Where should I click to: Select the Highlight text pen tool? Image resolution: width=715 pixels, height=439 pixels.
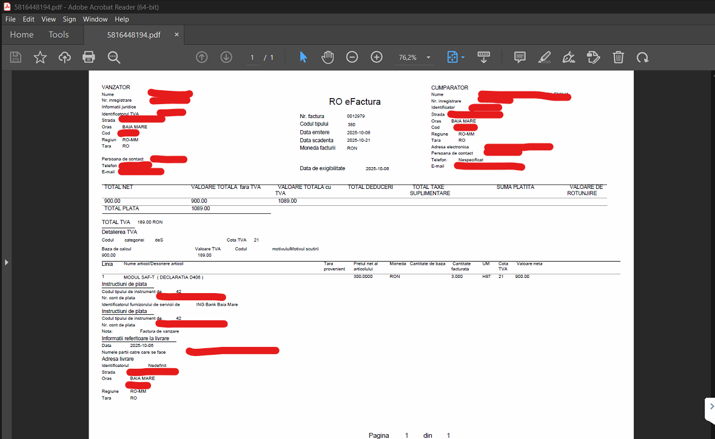[x=544, y=58]
